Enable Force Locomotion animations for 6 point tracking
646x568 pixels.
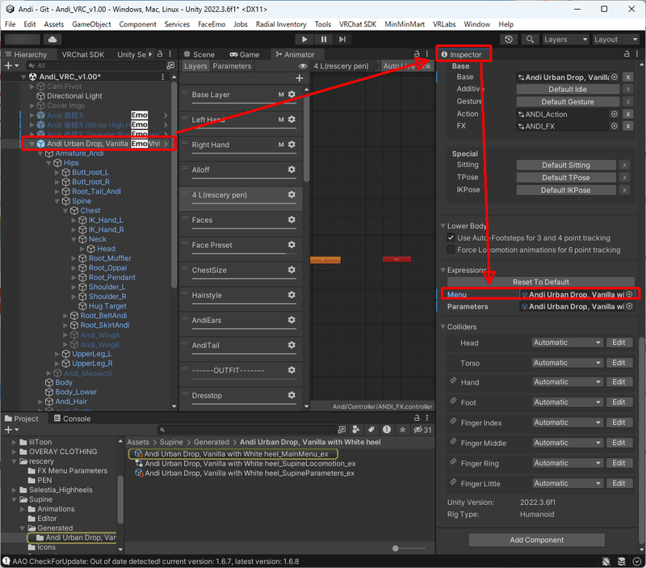451,250
